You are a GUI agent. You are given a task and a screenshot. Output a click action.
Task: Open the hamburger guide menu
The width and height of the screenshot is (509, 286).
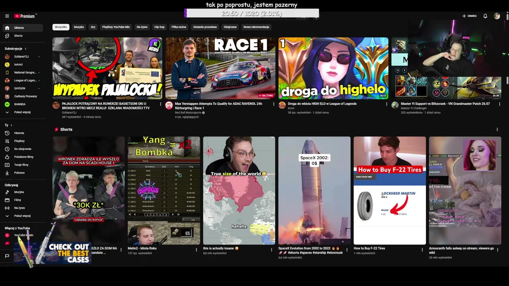(x=7, y=16)
